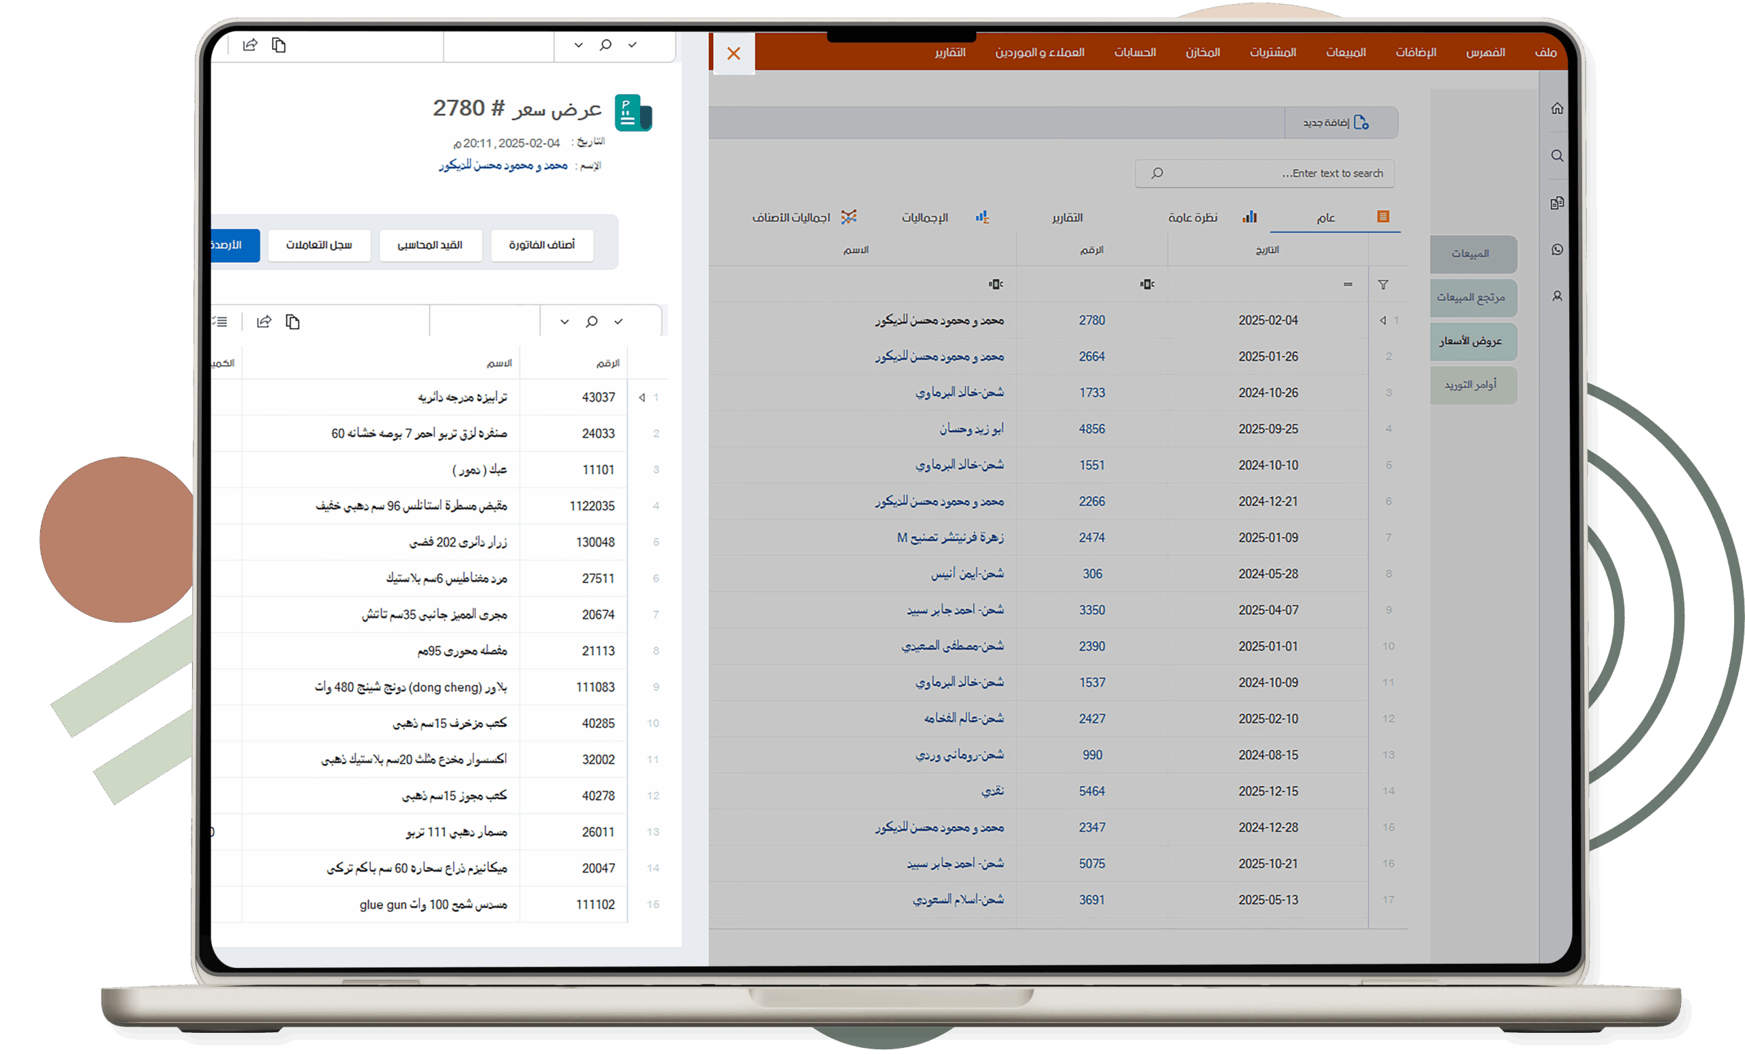The height and width of the screenshot is (1054, 1745).
Task: Click إضافة جديد button
Action: click(x=1335, y=123)
